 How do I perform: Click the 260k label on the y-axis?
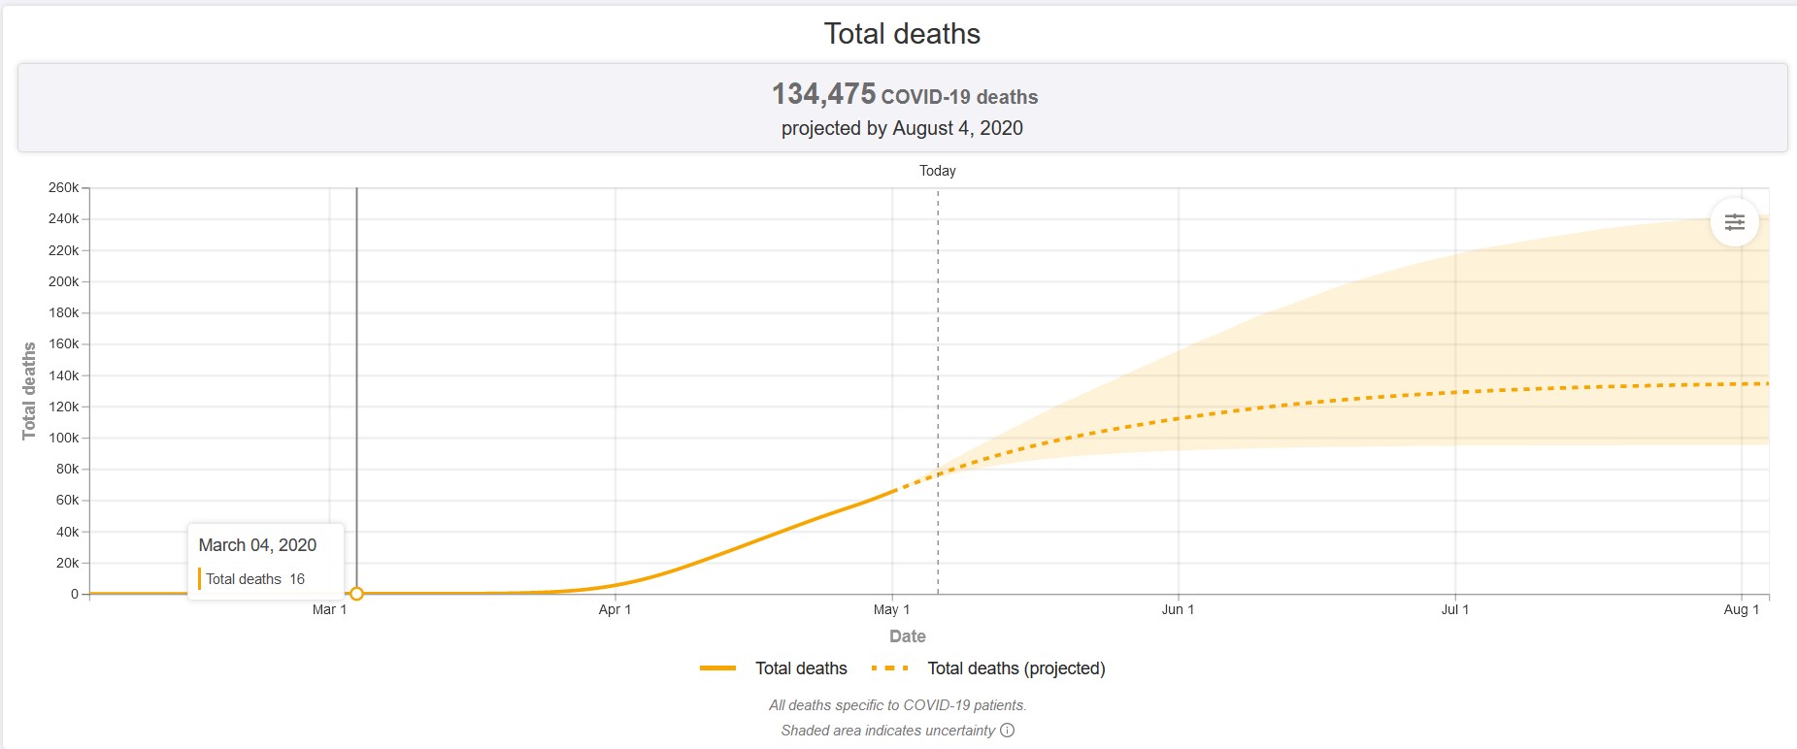63,187
